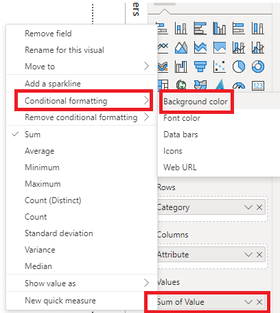Choose Rename for this visual

click(82, 50)
